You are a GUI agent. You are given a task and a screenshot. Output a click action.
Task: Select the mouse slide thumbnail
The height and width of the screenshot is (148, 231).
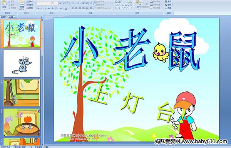(x=22, y=63)
